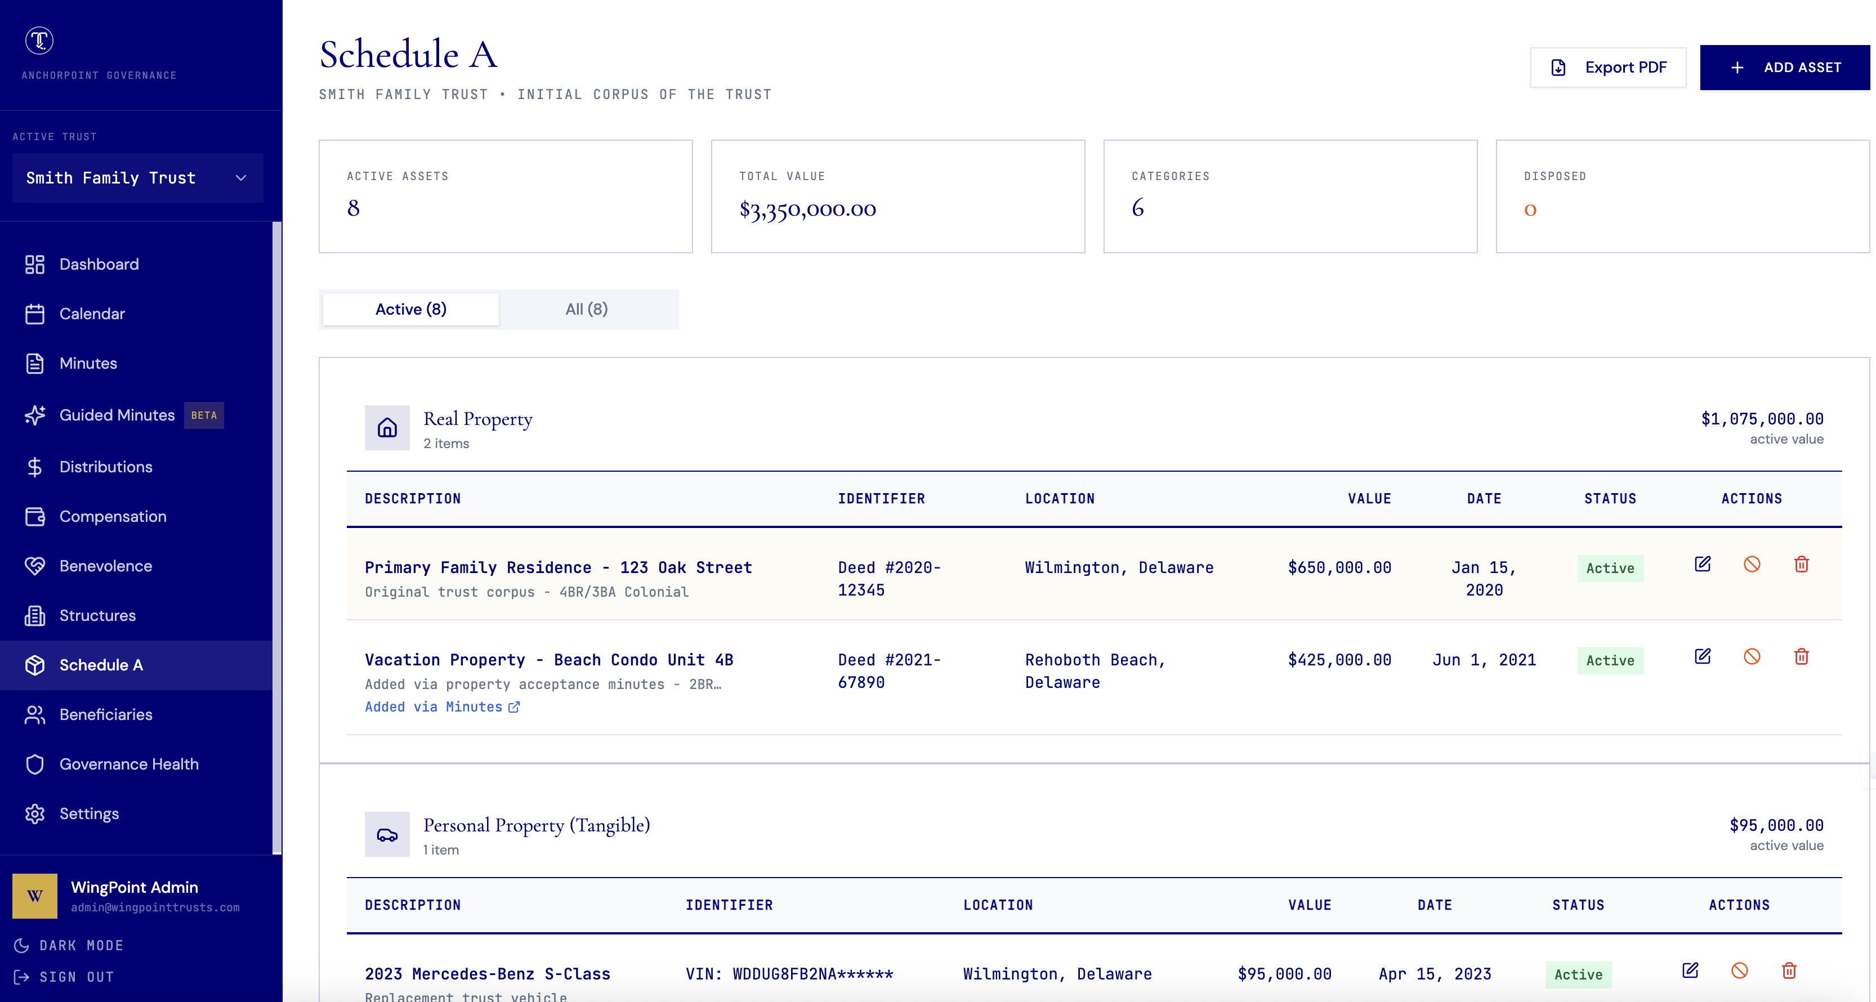
Task: Edit the 2023 Mercedes-Benz S-Class asset
Action: tap(1690, 970)
